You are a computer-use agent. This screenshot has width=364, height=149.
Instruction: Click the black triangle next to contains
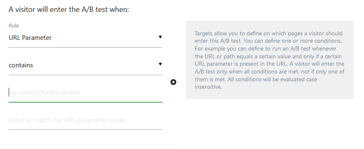click(x=160, y=64)
